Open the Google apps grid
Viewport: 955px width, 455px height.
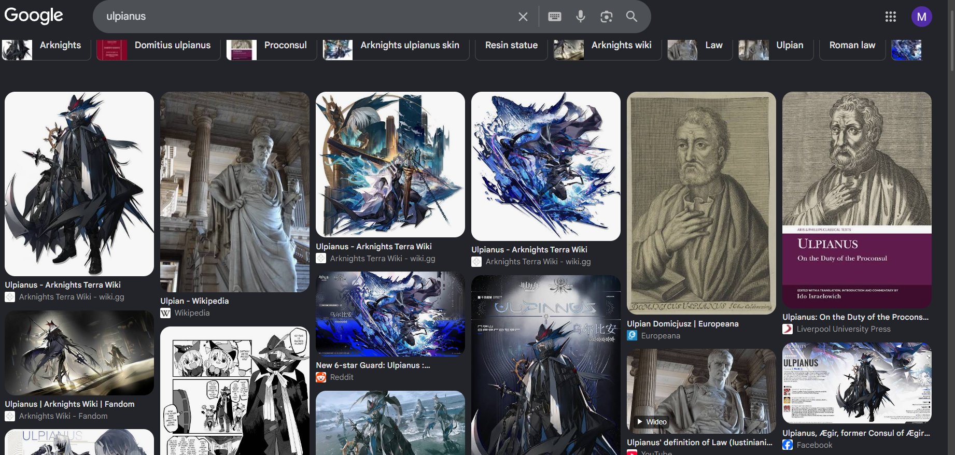[x=891, y=17]
